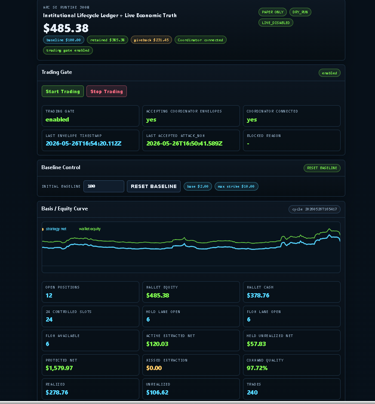375x404 pixels.
Task: Click the Start Trading button
Action: coord(63,91)
